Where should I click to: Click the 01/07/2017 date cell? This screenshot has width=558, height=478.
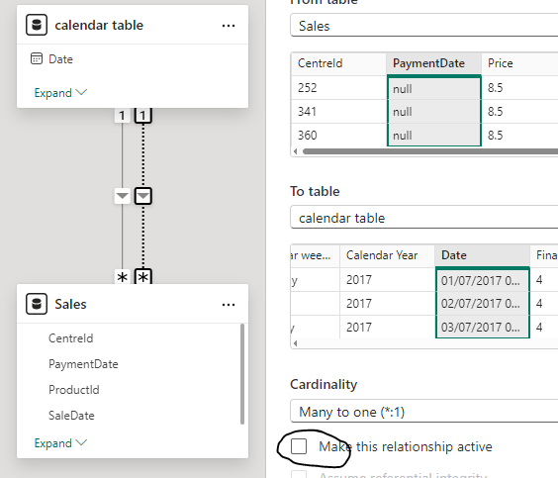tap(482, 280)
